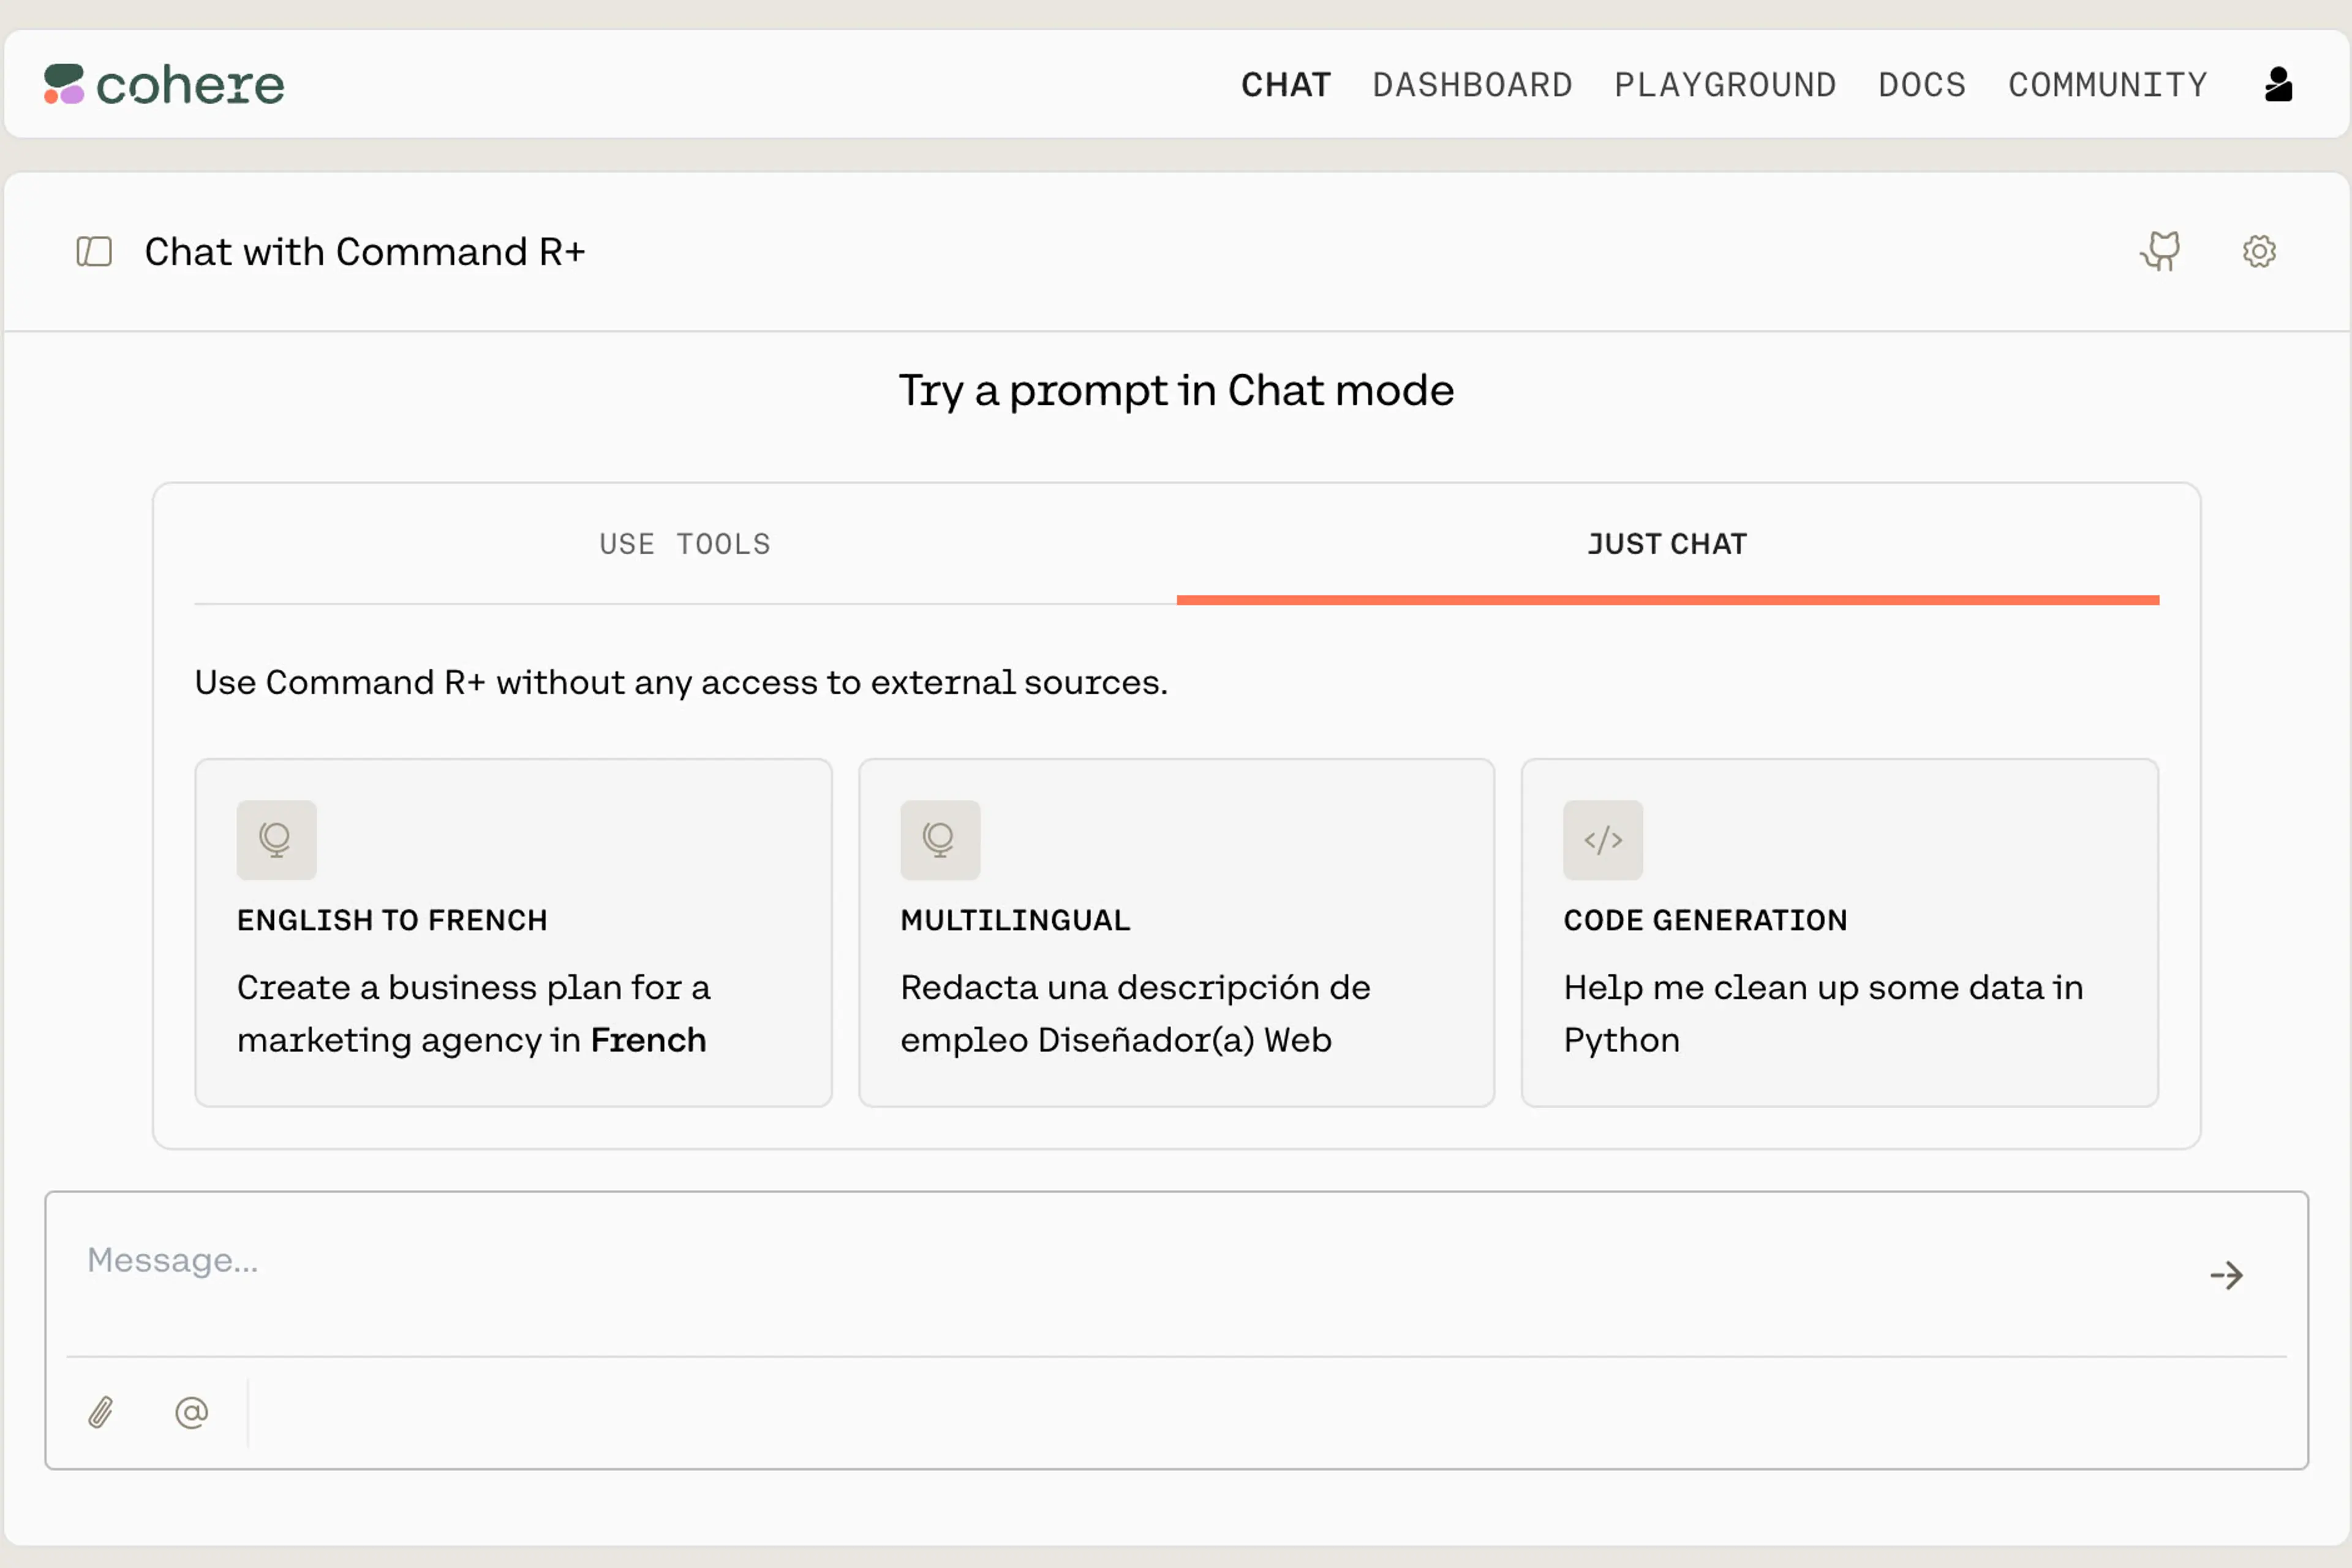Choose the Code Generation prompt card

pos(1840,933)
